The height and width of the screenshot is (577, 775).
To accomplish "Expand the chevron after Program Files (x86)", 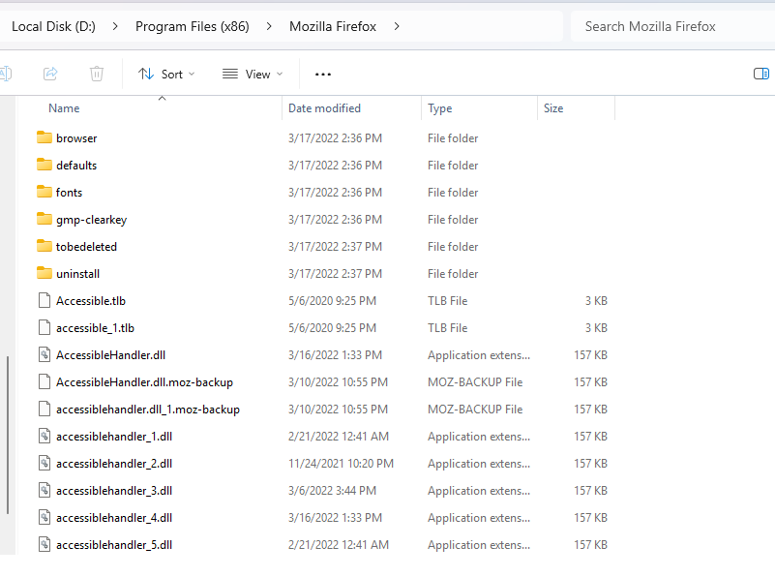I will (x=269, y=26).
